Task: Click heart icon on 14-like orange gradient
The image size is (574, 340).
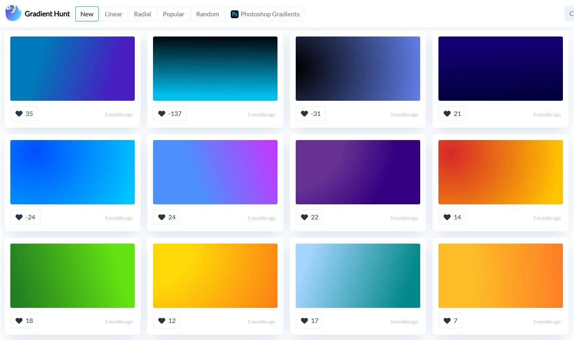Action: pos(447,217)
